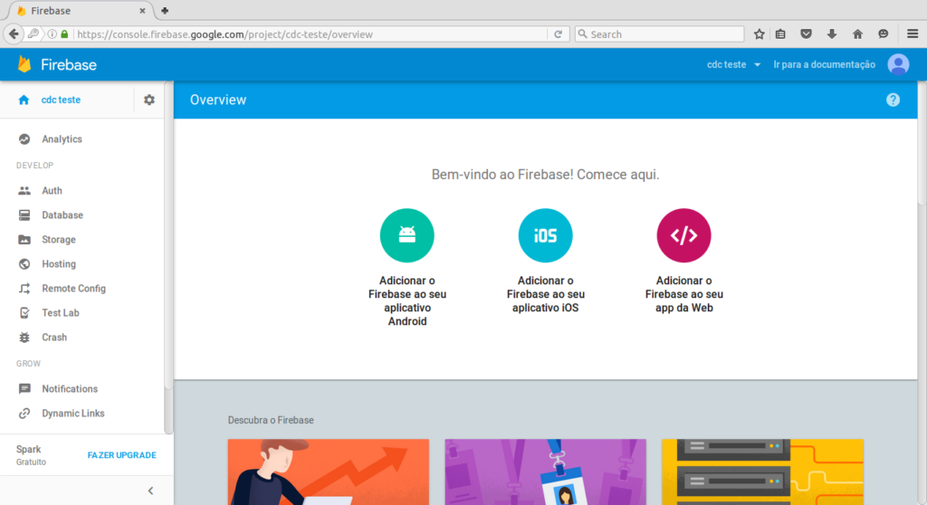Click the Analytics sidebar icon
Image resolution: width=927 pixels, height=505 pixels.
point(24,139)
